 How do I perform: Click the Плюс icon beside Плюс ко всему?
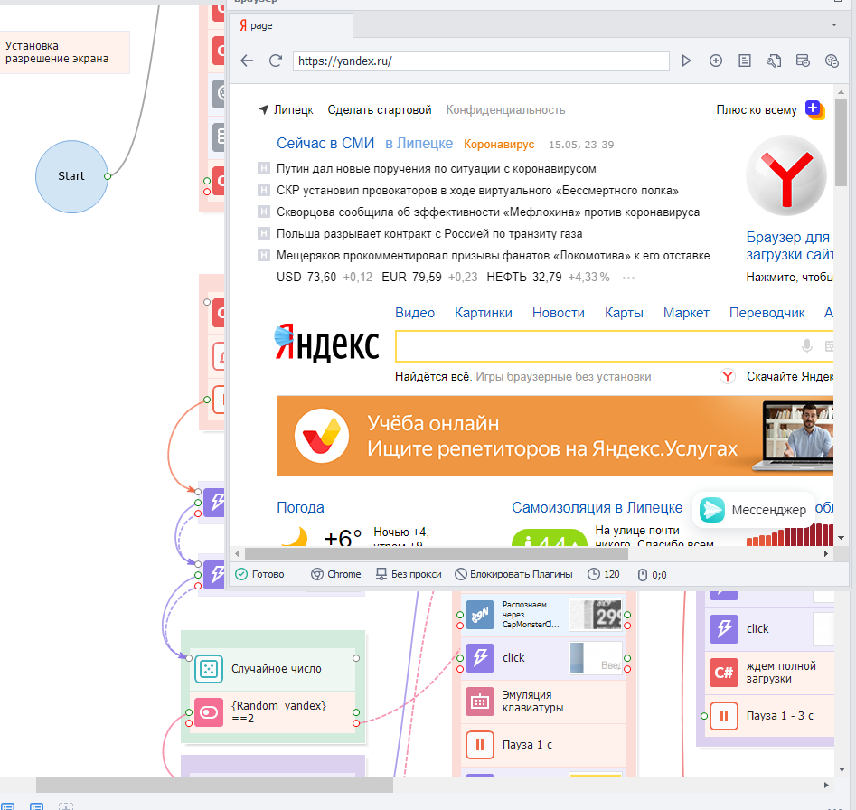tap(815, 109)
